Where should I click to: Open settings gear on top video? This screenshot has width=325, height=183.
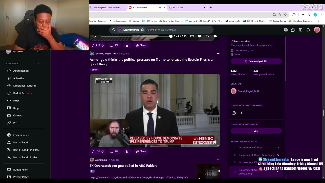tap(200, 36)
